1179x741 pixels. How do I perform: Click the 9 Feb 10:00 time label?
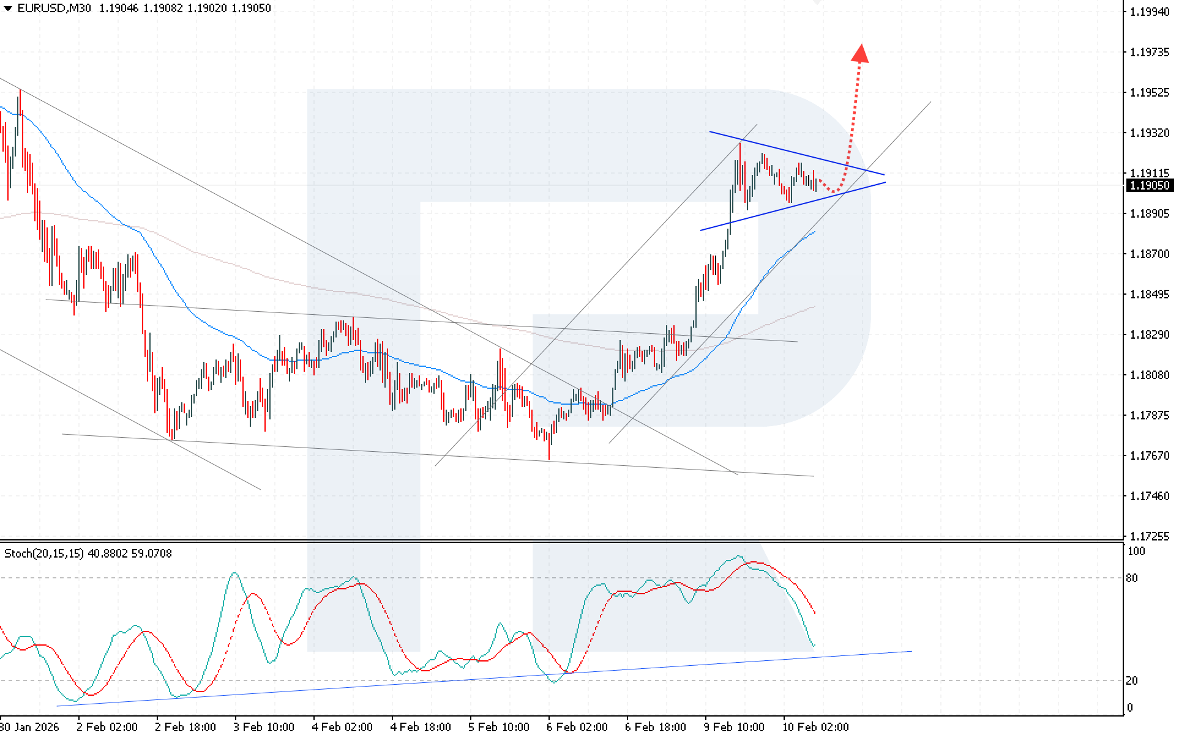734,728
